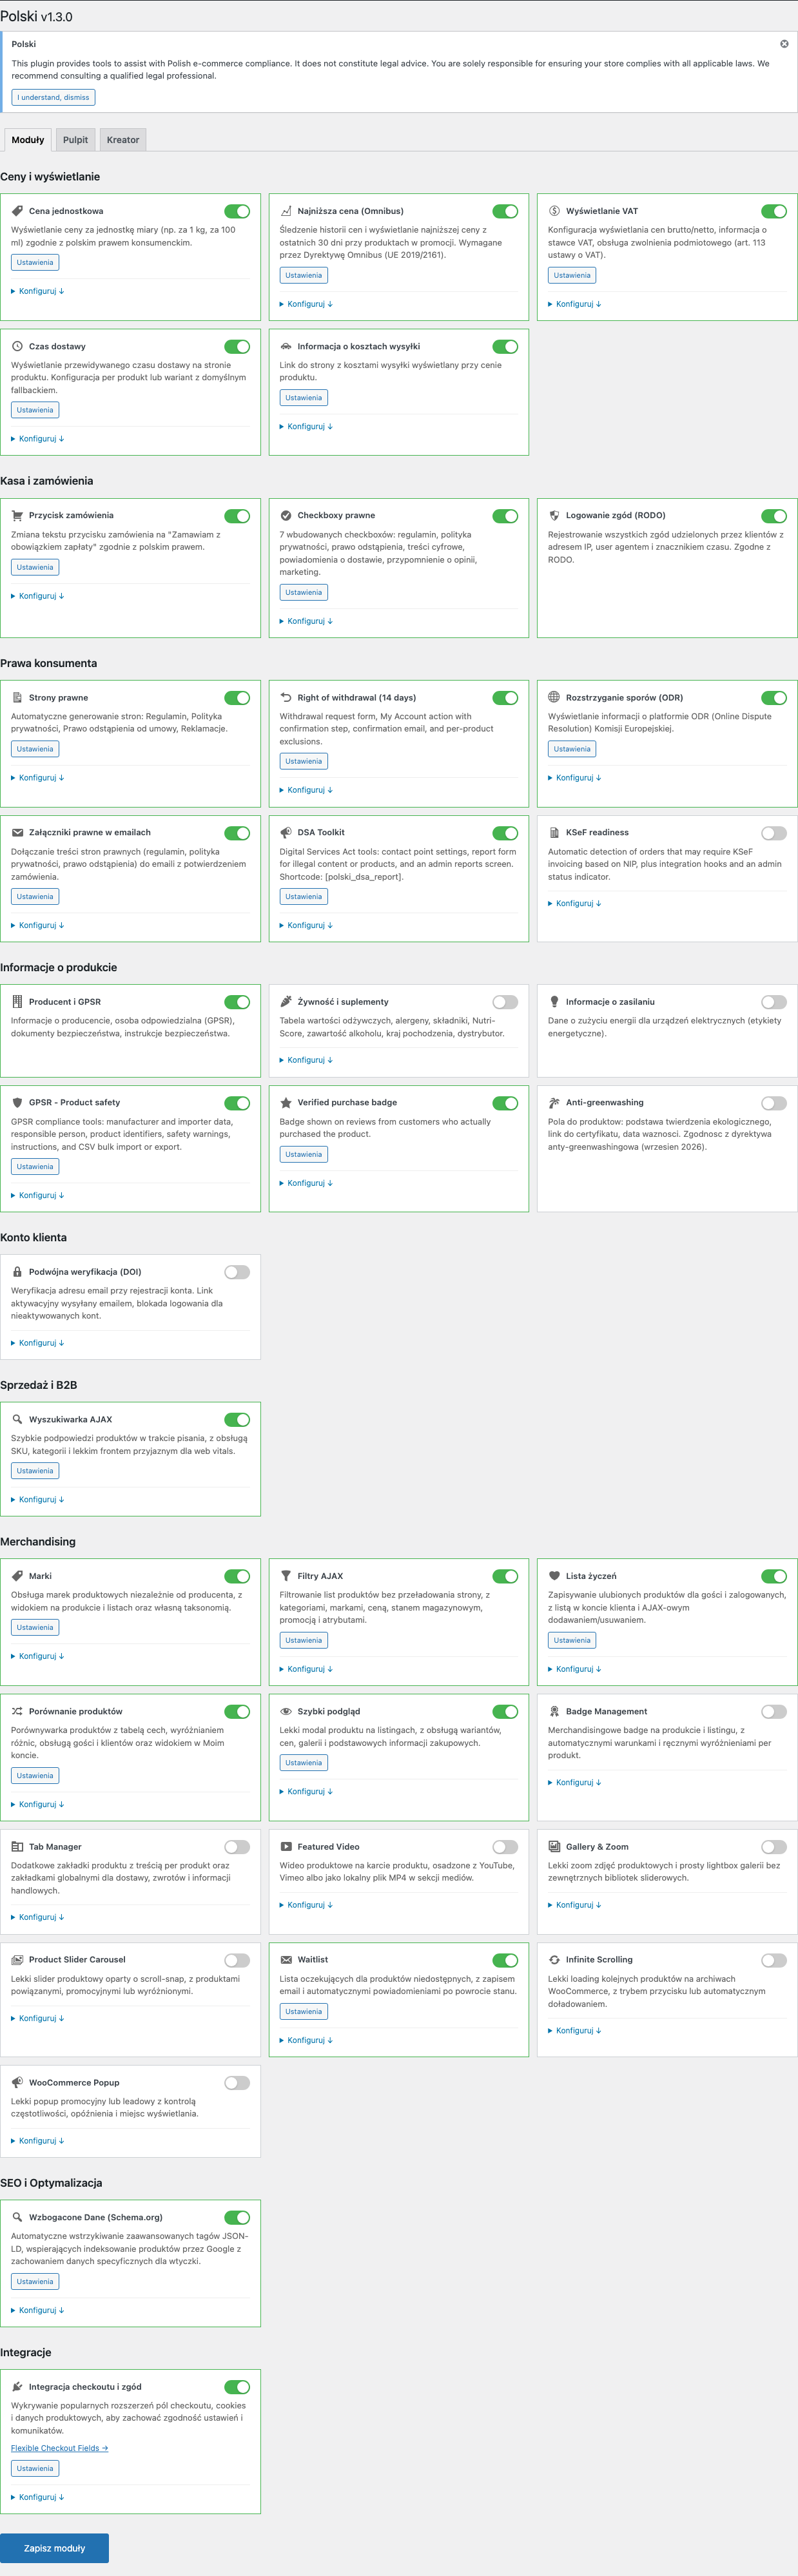The height and width of the screenshot is (2576, 798).
Task: Expand Konfiguruj under Infinite Scrolling
Action: pos(575,2030)
